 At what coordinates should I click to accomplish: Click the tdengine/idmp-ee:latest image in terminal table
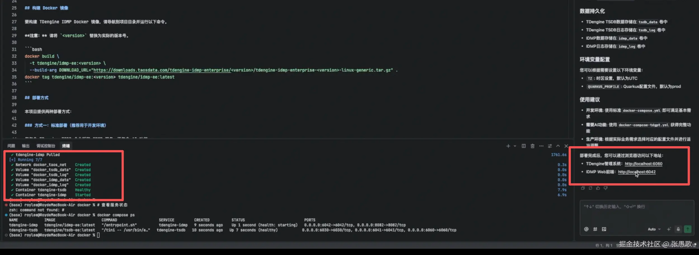(x=70, y=225)
